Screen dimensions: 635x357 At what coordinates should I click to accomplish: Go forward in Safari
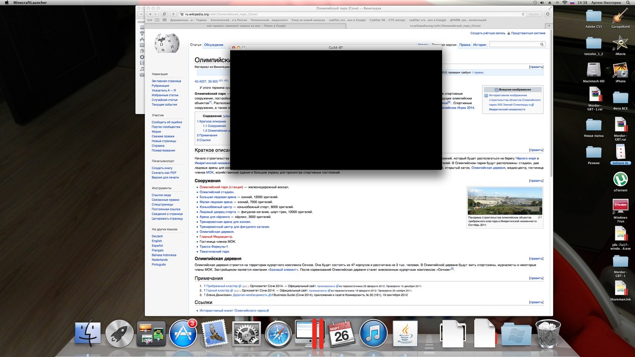coord(156,14)
